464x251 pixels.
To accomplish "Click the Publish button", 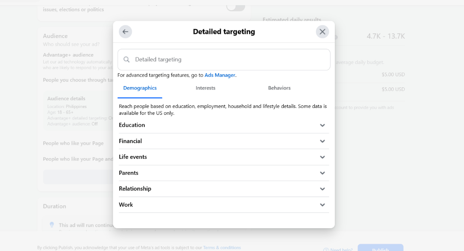I will click(x=380, y=248).
